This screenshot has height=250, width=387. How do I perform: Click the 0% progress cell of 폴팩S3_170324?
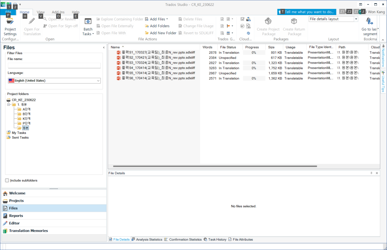254,63
